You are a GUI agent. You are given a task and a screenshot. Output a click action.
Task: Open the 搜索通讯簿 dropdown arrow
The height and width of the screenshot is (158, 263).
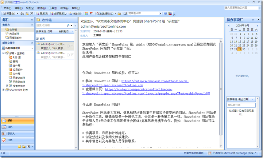[160, 13]
